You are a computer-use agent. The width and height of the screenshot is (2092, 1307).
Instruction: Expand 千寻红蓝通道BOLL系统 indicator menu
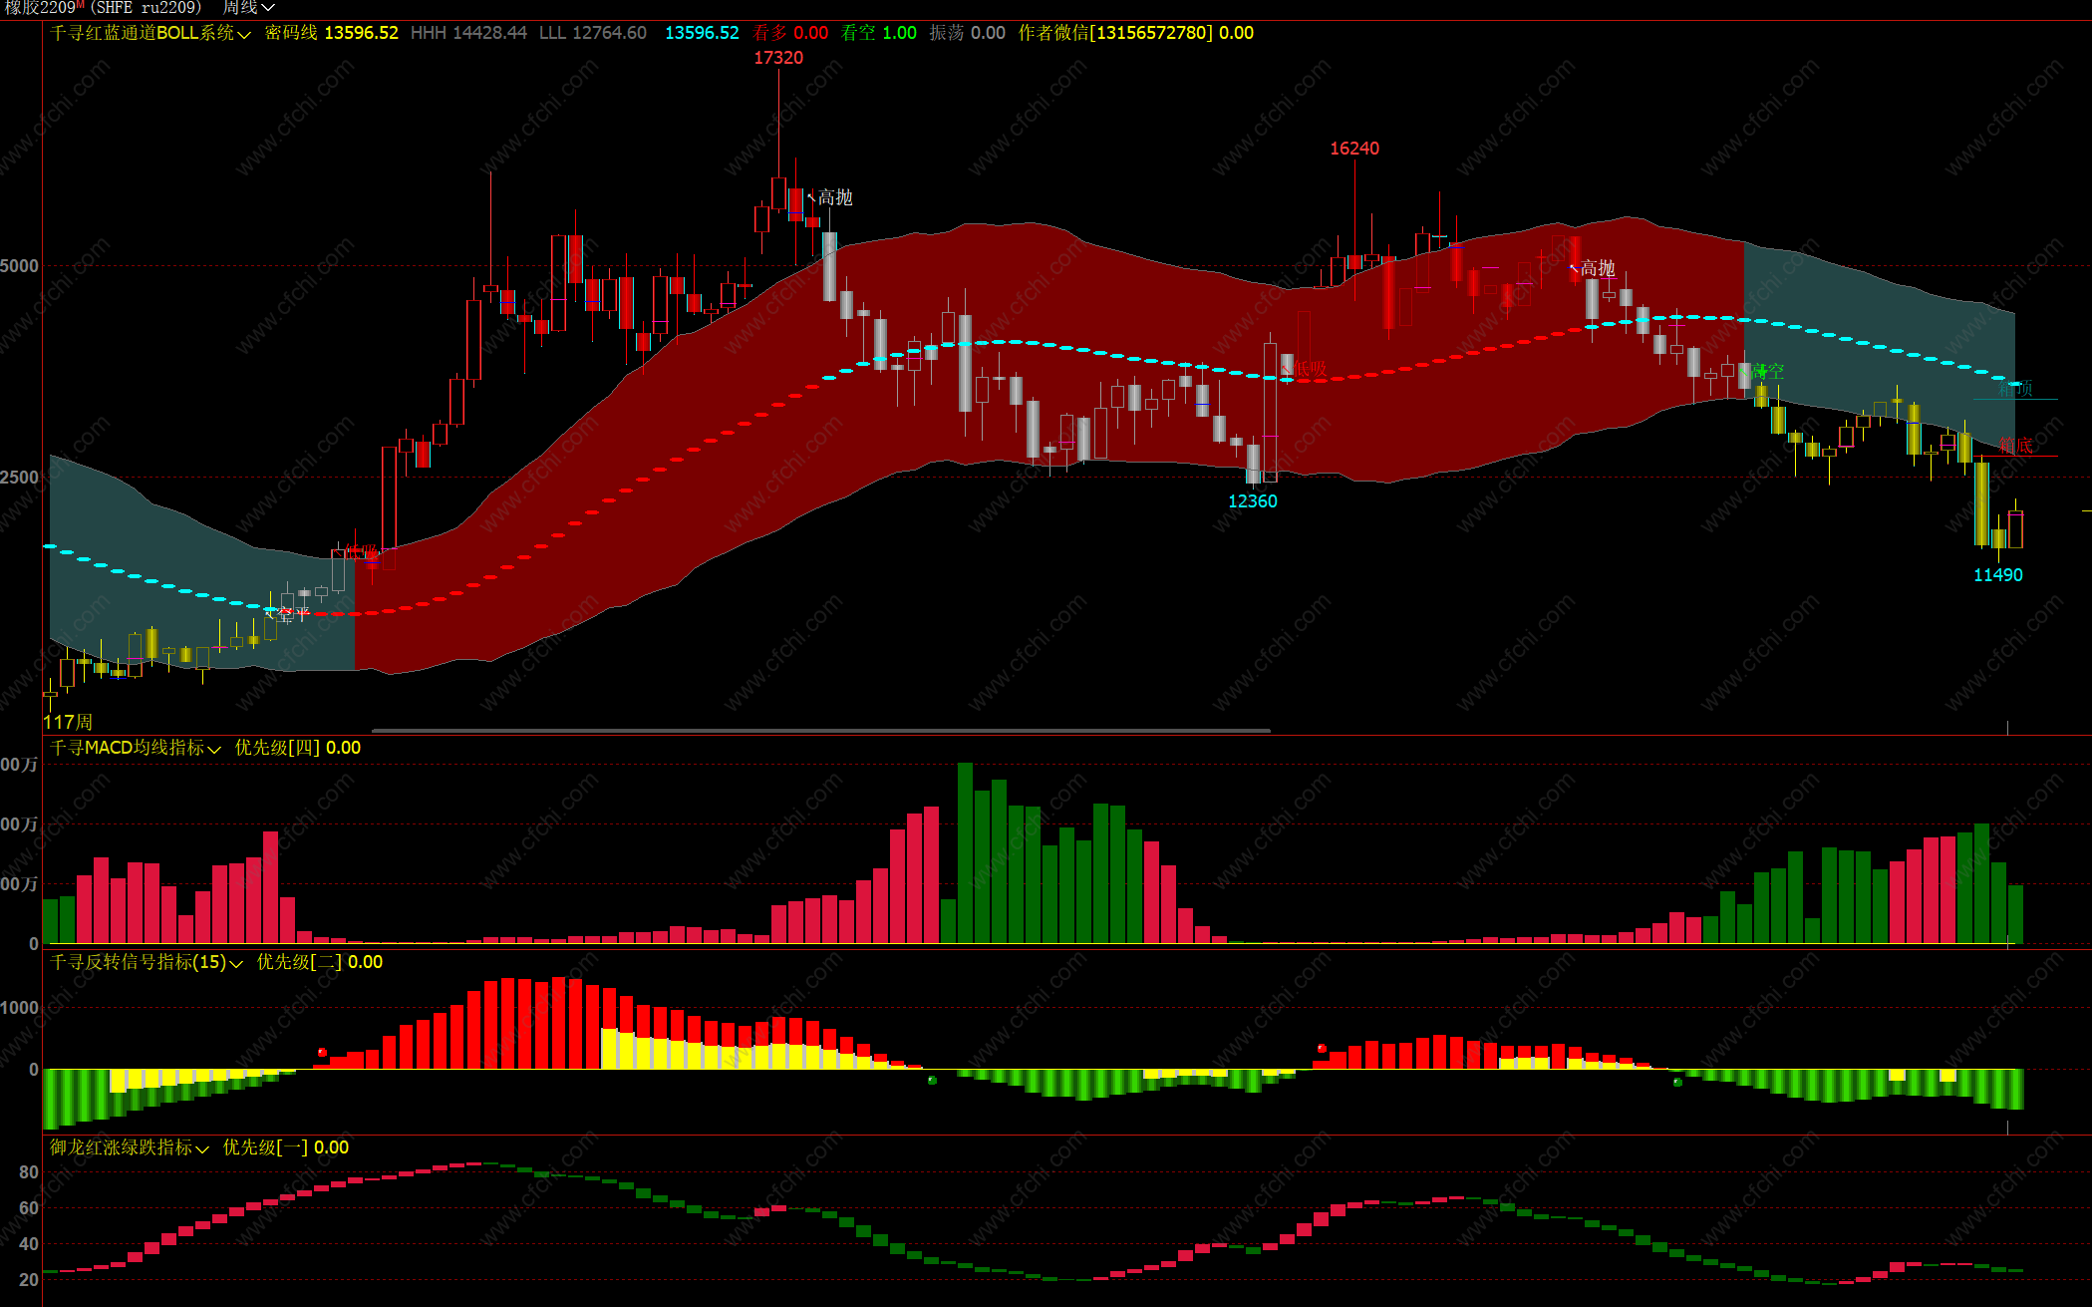pyautogui.click(x=244, y=34)
